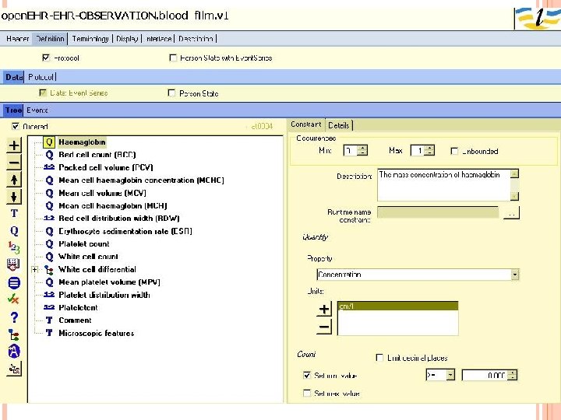Enable the Person State checkbox
The image size is (561, 420).
[171, 93]
